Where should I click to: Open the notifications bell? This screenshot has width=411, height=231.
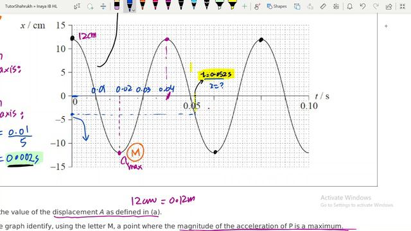349,6
